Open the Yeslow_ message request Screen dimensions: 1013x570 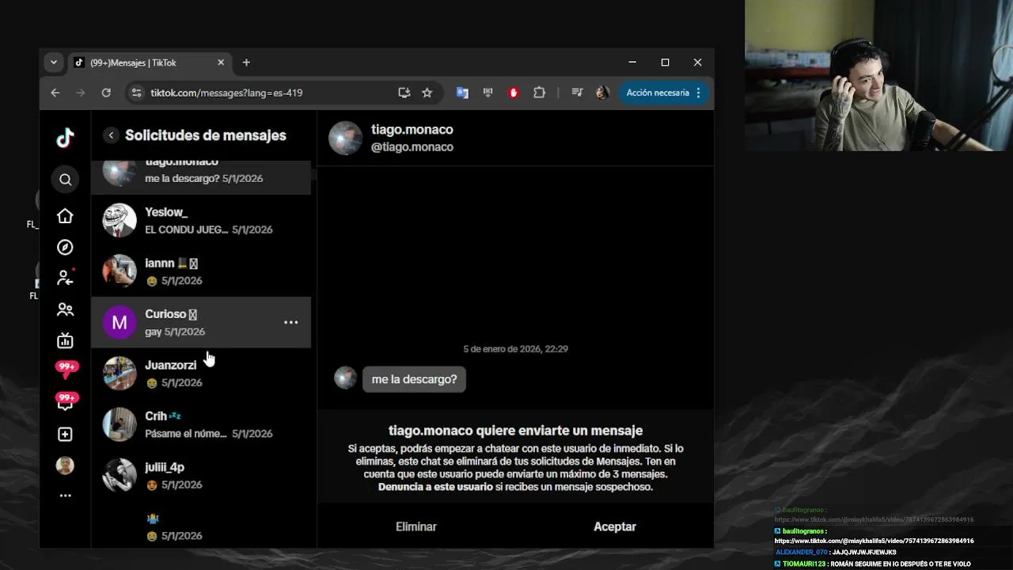click(x=201, y=220)
